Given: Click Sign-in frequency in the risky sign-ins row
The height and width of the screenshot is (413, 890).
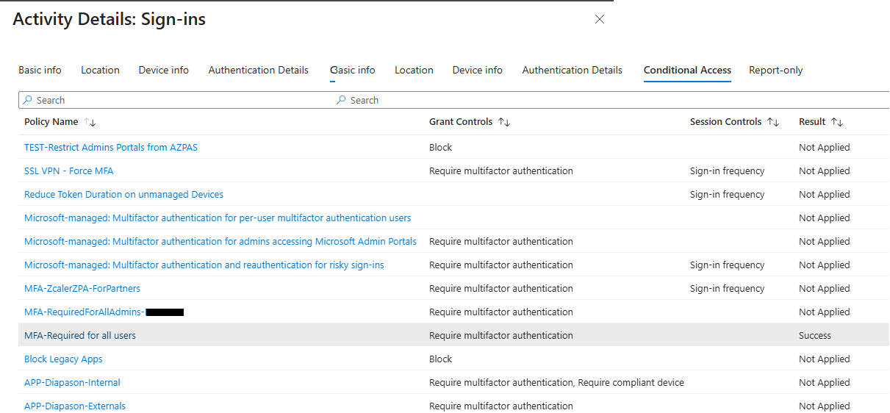Looking at the screenshot, I should click(x=727, y=265).
